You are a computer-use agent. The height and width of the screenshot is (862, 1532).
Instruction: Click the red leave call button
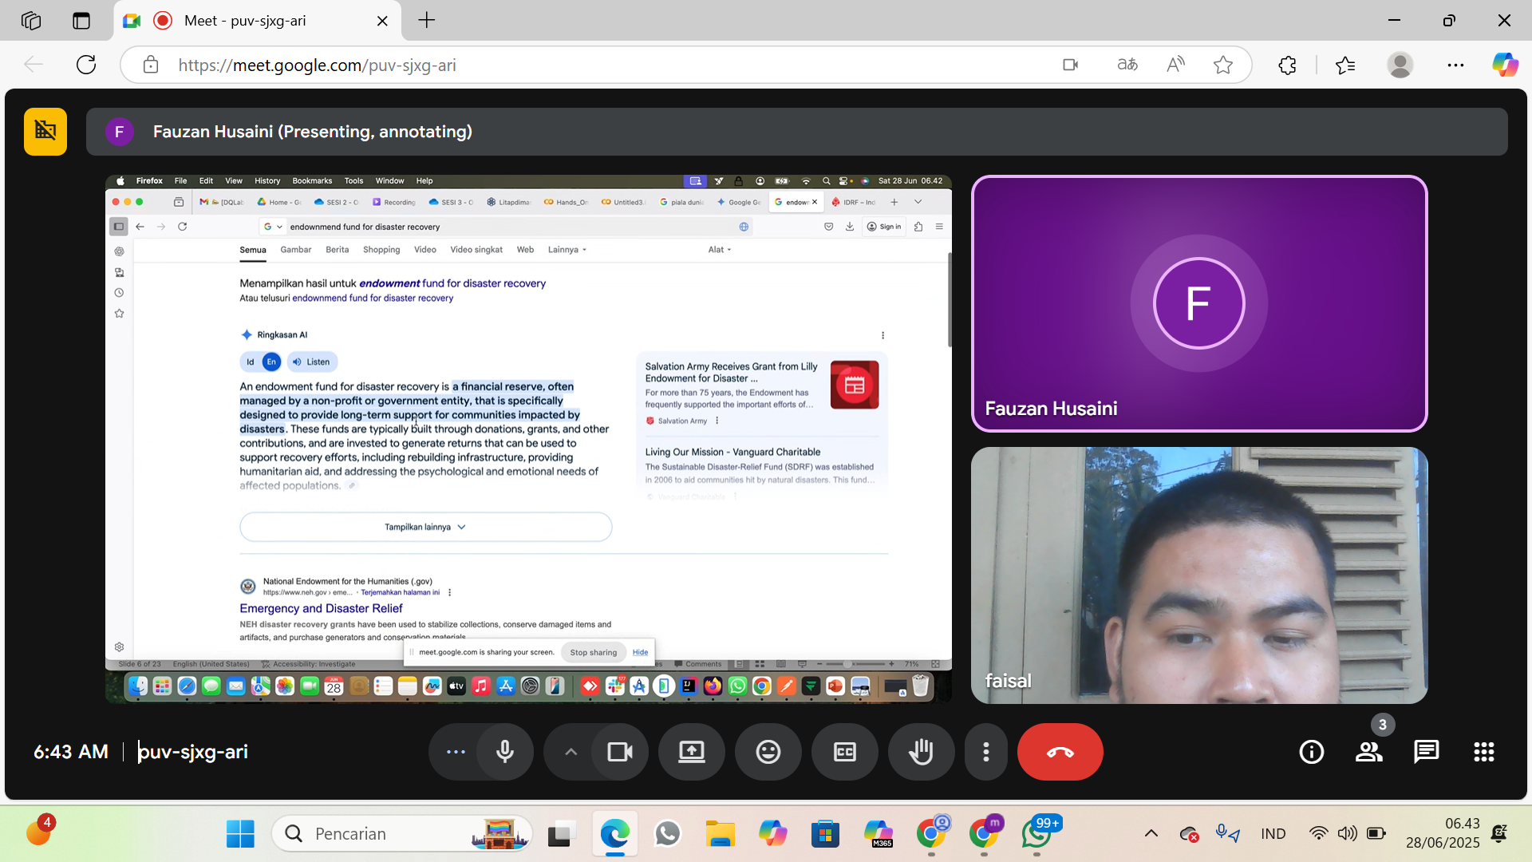1060,752
